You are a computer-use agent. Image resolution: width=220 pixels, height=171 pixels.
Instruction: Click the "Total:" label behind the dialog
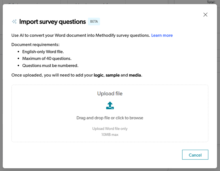click(x=211, y=2)
